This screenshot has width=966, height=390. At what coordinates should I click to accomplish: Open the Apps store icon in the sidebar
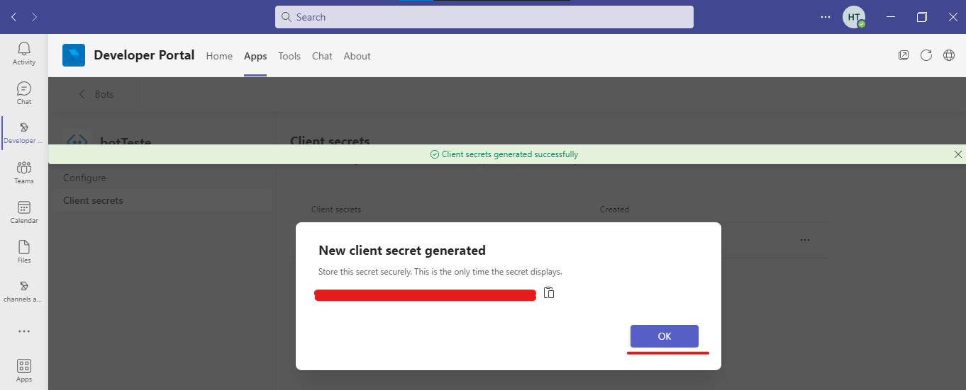coord(24,370)
